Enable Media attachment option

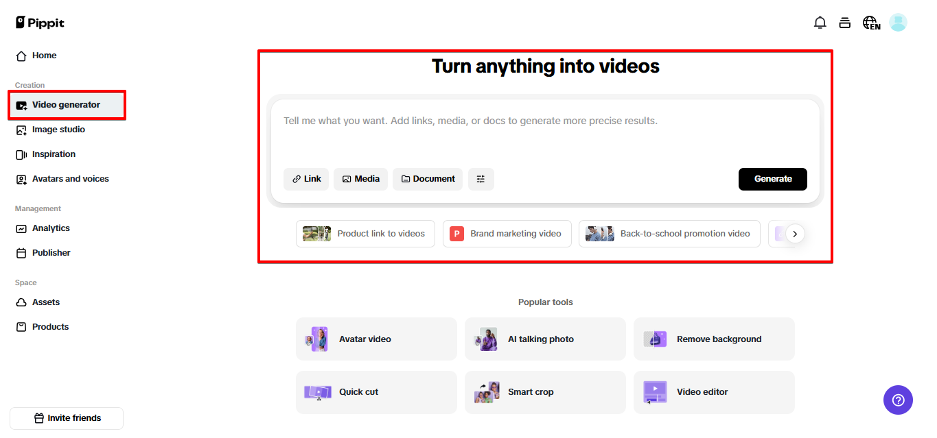click(x=360, y=179)
